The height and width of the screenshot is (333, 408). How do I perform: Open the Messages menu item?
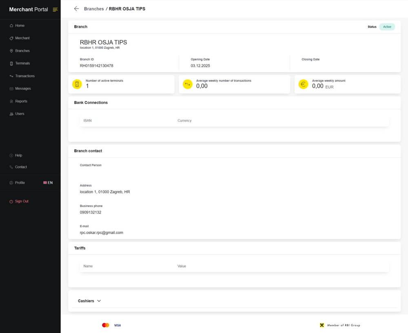[x=23, y=88]
